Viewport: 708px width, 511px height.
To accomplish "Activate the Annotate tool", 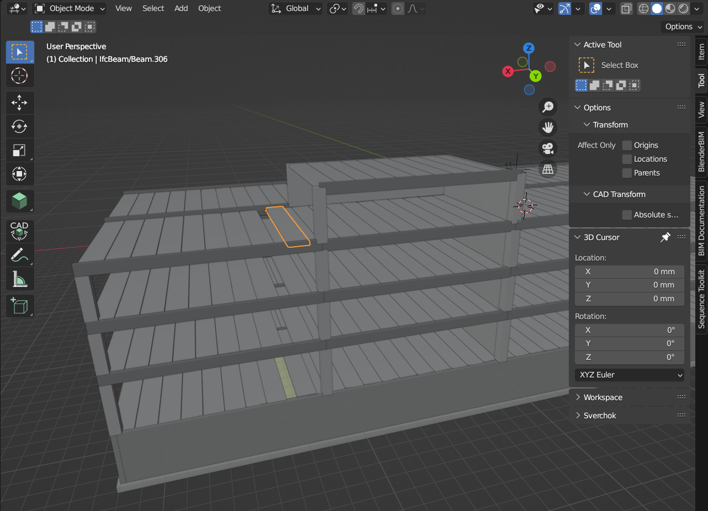I will (20, 255).
